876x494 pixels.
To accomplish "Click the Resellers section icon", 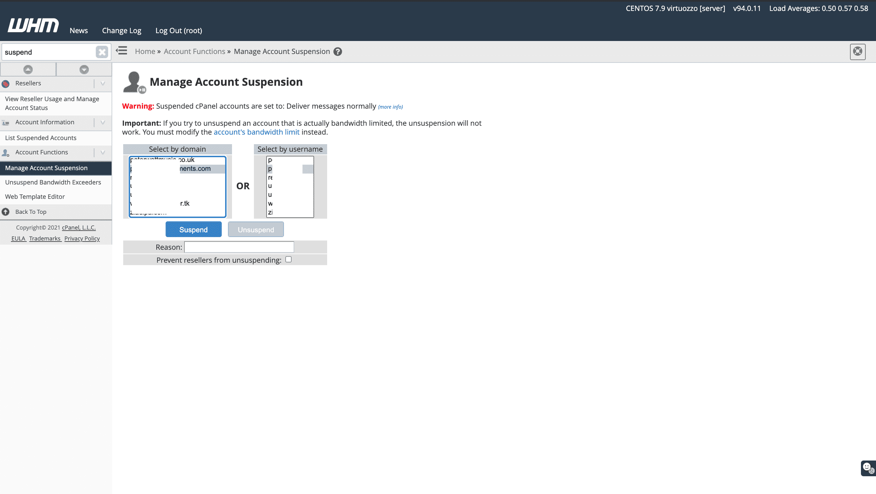I will [5, 84].
